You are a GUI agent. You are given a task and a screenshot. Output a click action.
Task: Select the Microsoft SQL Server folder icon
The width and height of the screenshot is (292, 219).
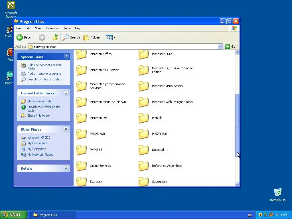[82, 70]
